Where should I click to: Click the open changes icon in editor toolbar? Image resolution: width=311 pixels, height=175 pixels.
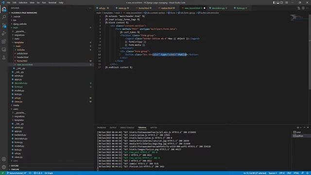coord(299,8)
